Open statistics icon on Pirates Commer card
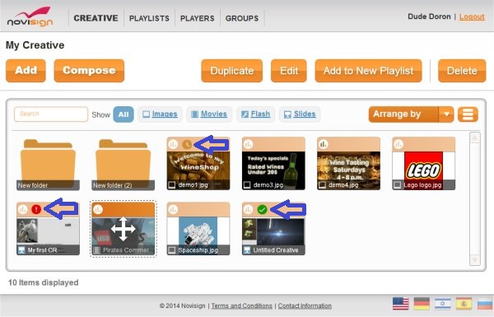Screen dimensions: 494x317 click(x=98, y=209)
